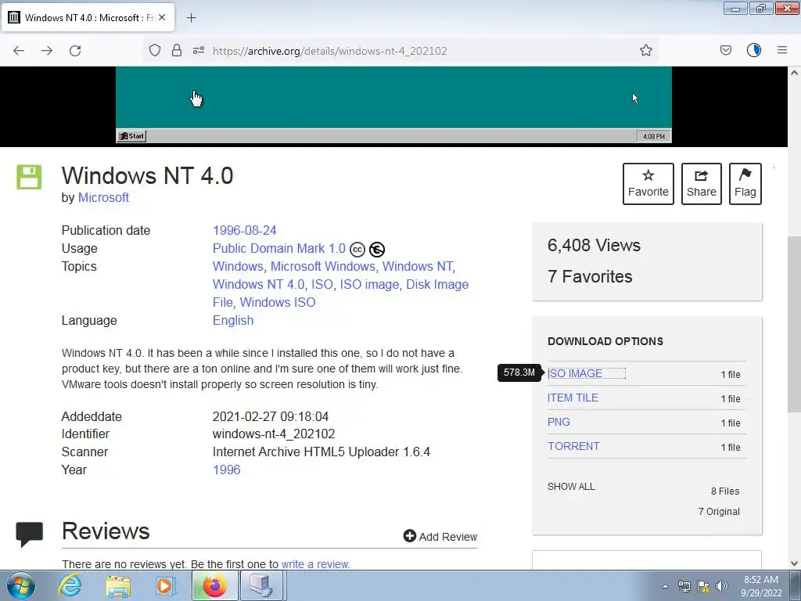Share this archive item
The width and height of the screenshot is (801, 601).
[x=702, y=184]
